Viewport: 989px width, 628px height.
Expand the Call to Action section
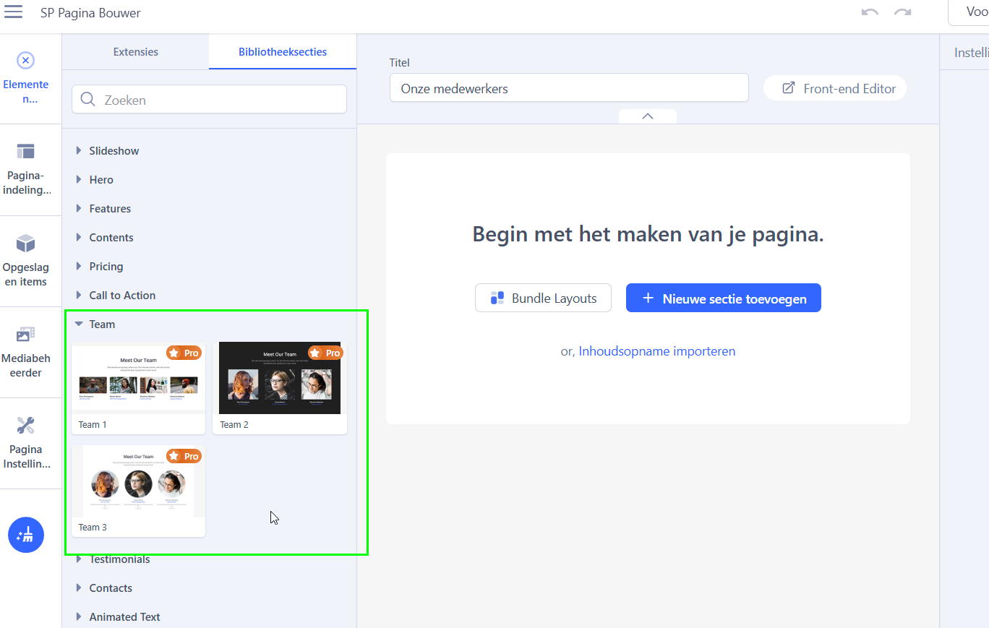click(x=121, y=296)
